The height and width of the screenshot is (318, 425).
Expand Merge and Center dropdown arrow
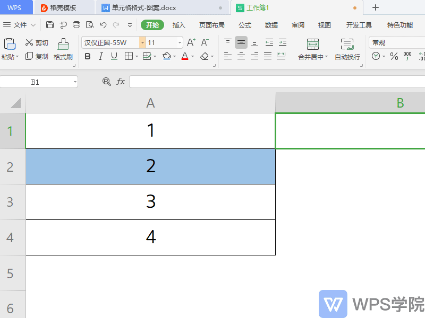pos(326,57)
